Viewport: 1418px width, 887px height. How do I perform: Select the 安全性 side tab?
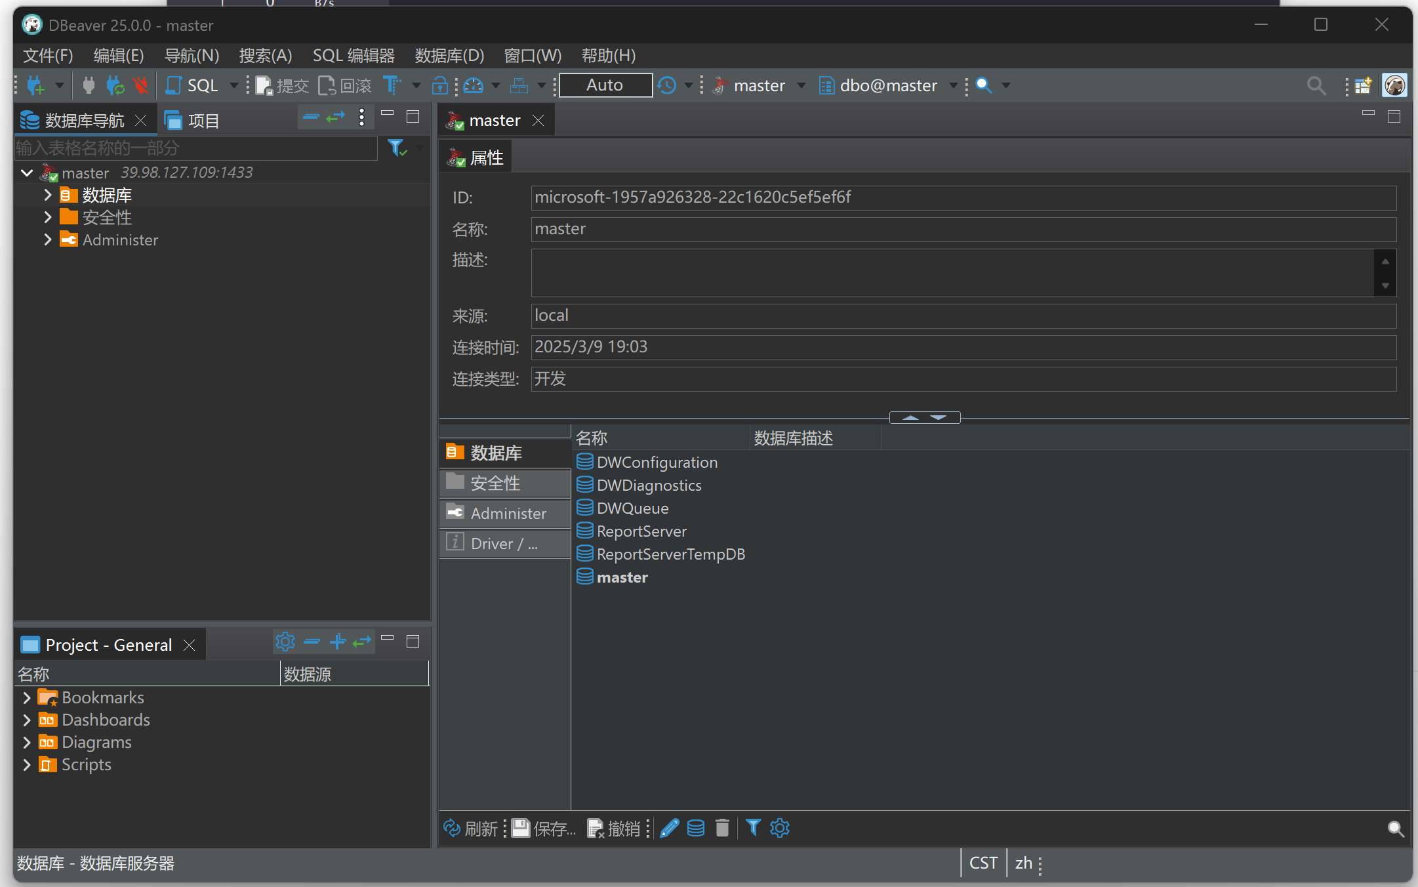(x=505, y=484)
